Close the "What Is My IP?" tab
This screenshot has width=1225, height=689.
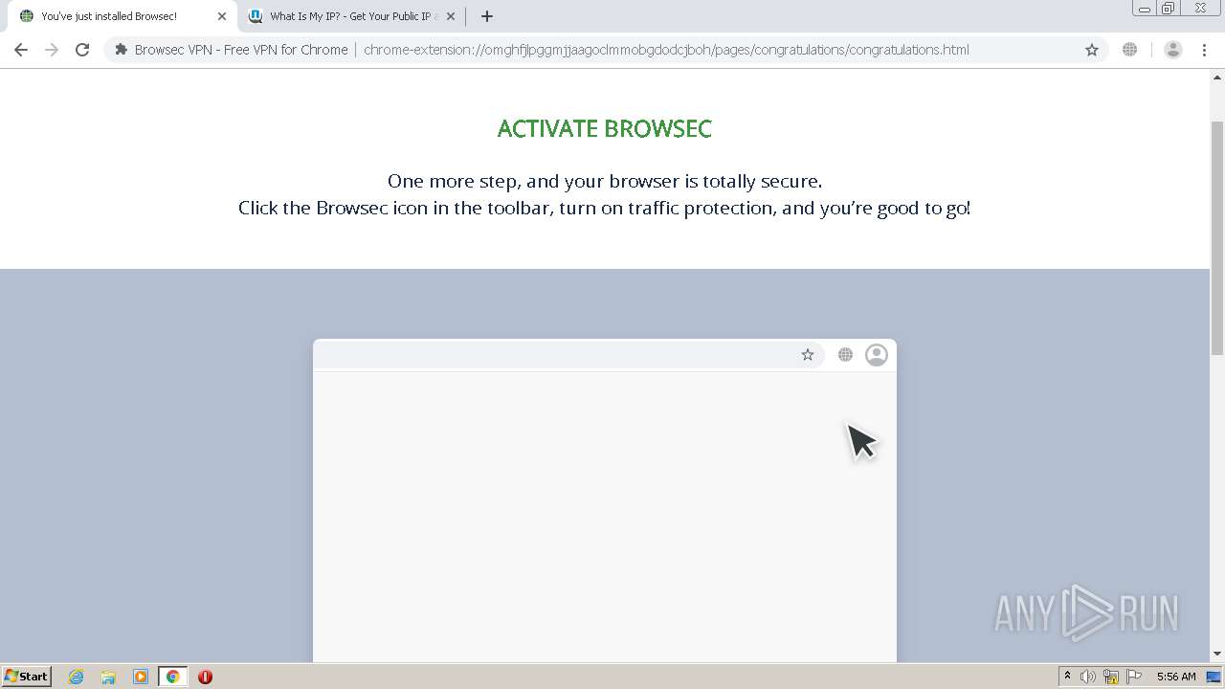pyautogui.click(x=451, y=16)
